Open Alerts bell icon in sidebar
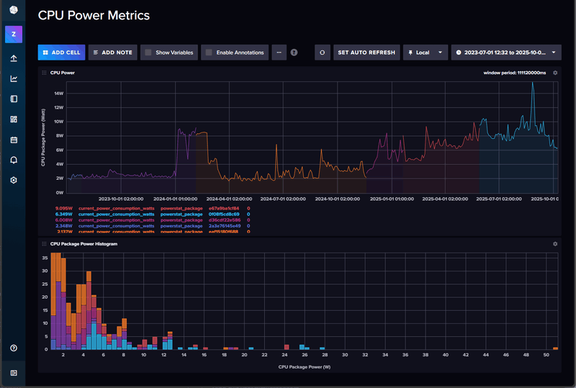The width and height of the screenshot is (576, 388). [x=14, y=160]
